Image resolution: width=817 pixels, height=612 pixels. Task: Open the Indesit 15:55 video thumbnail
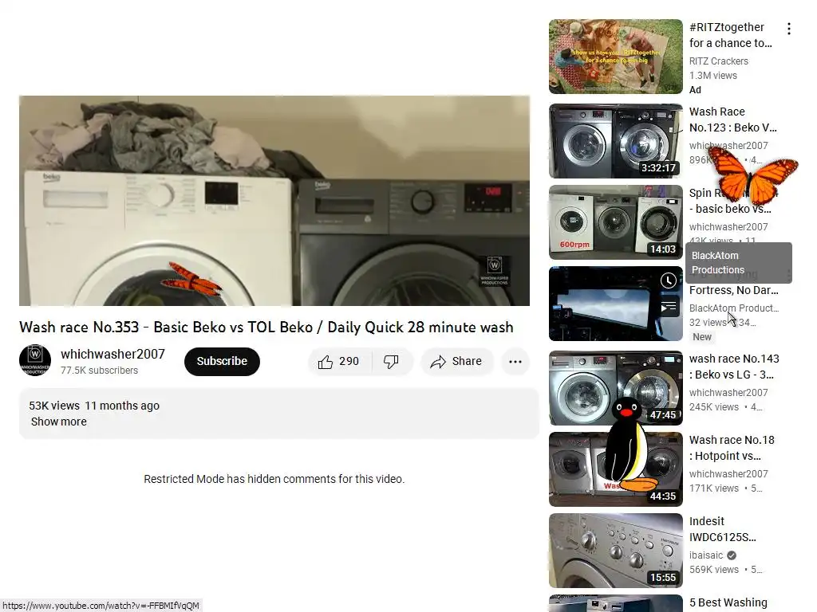coord(615,551)
